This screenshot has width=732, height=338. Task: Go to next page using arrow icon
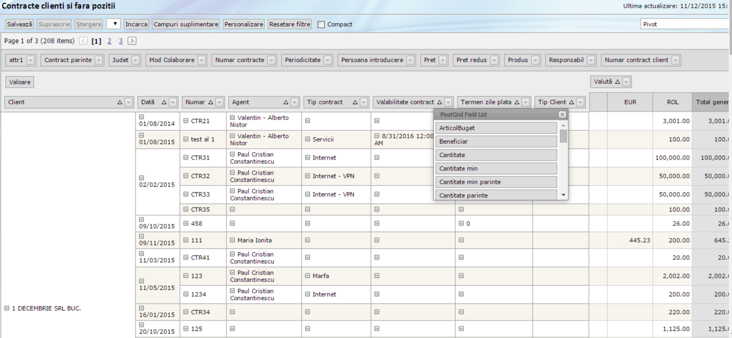(132, 41)
